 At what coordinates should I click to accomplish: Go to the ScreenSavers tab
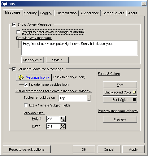coord(113,13)
